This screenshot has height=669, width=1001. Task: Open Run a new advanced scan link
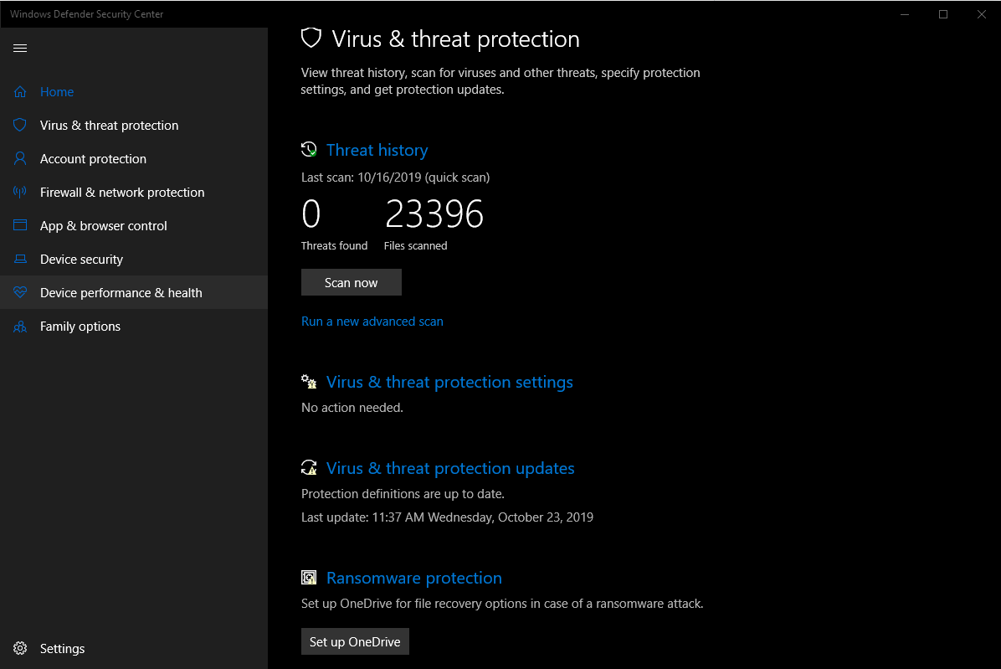(372, 321)
